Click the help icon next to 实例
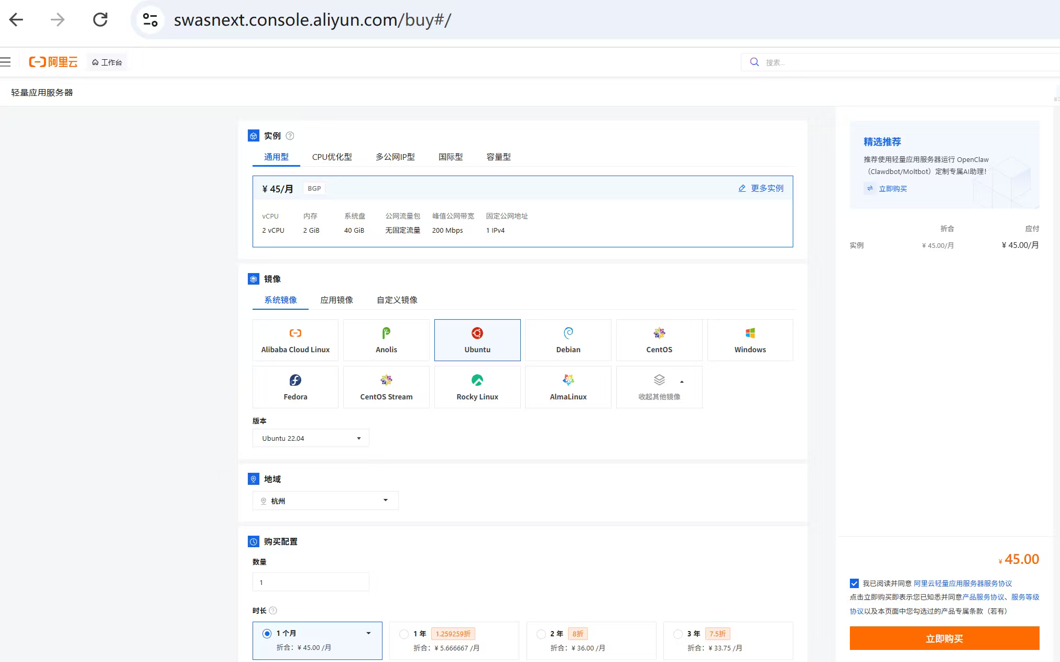The width and height of the screenshot is (1060, 662). pos(290,136)
